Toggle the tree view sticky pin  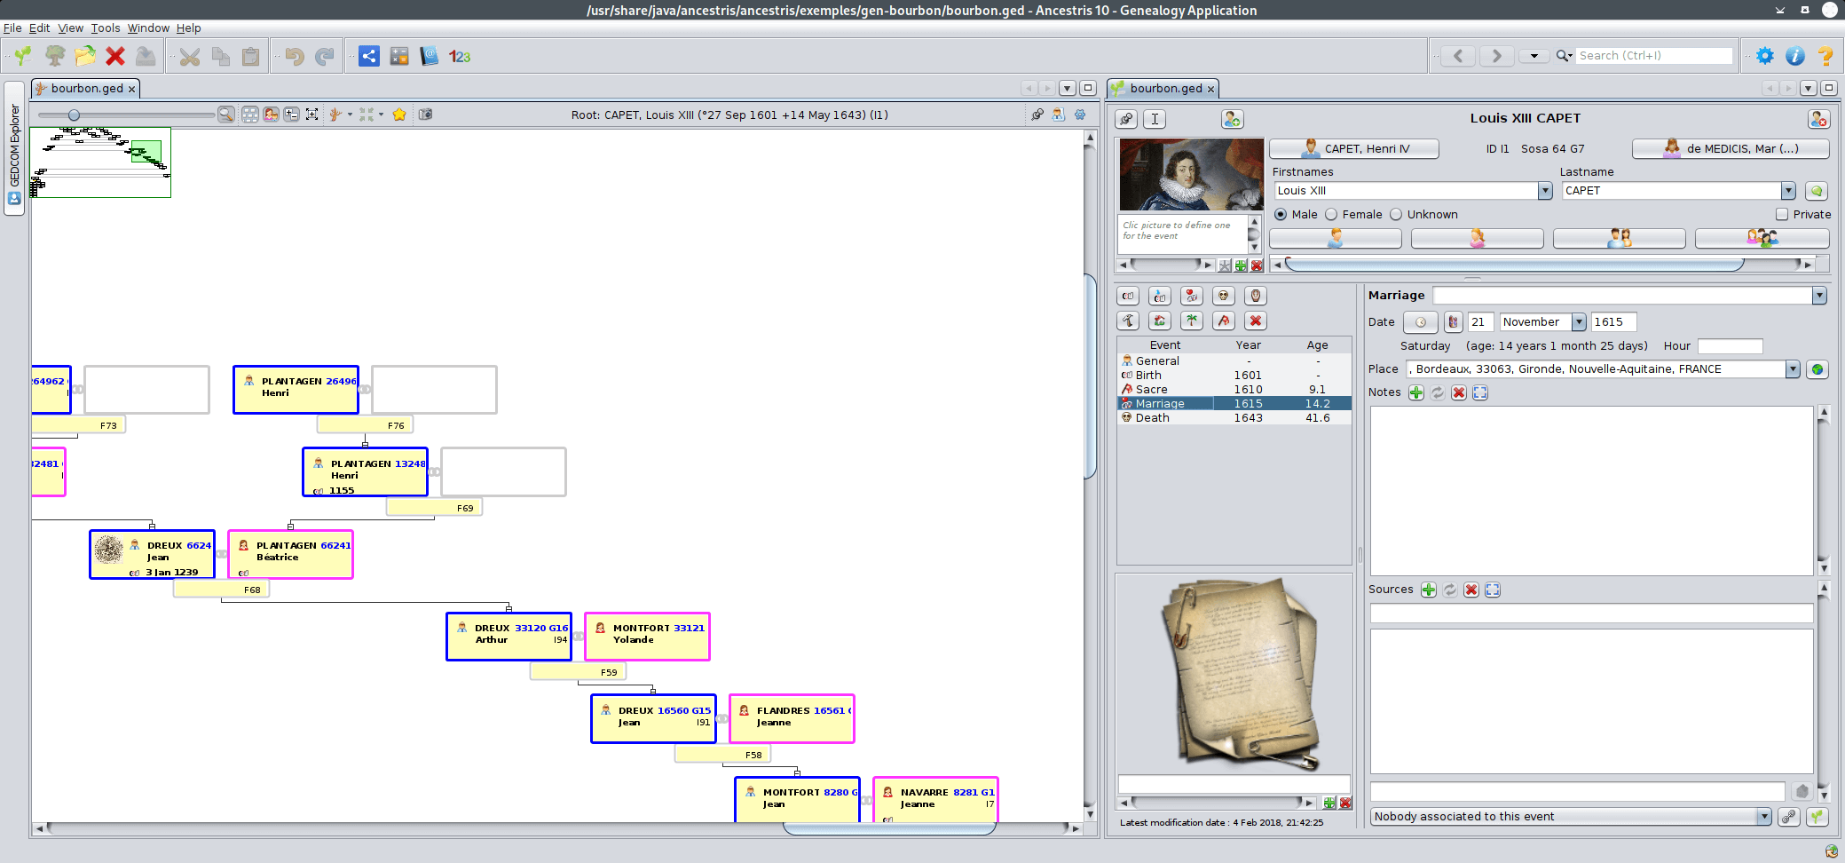(1037, 115)
